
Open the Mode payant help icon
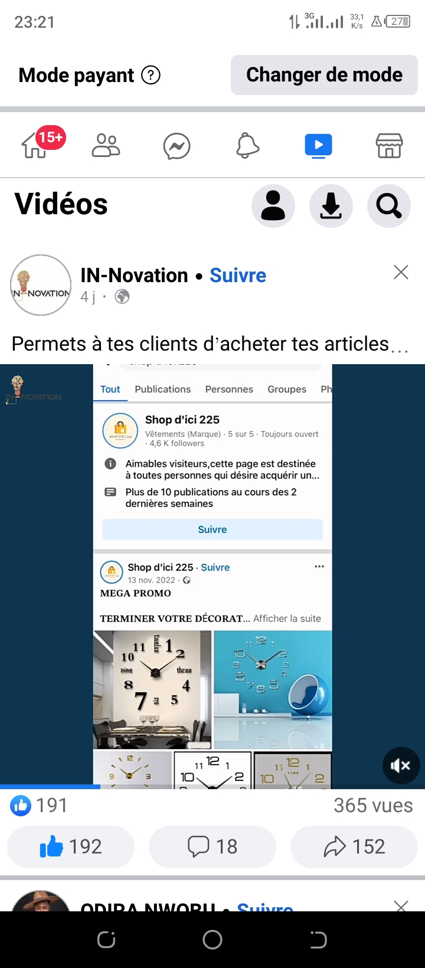[151, 75]
